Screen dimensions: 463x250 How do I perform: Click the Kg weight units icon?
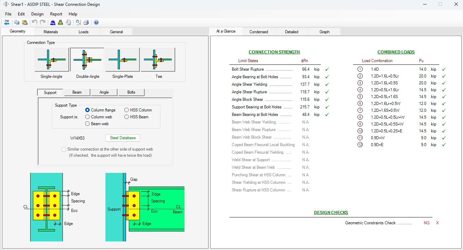pyautogui.click(x=53, y=22)
